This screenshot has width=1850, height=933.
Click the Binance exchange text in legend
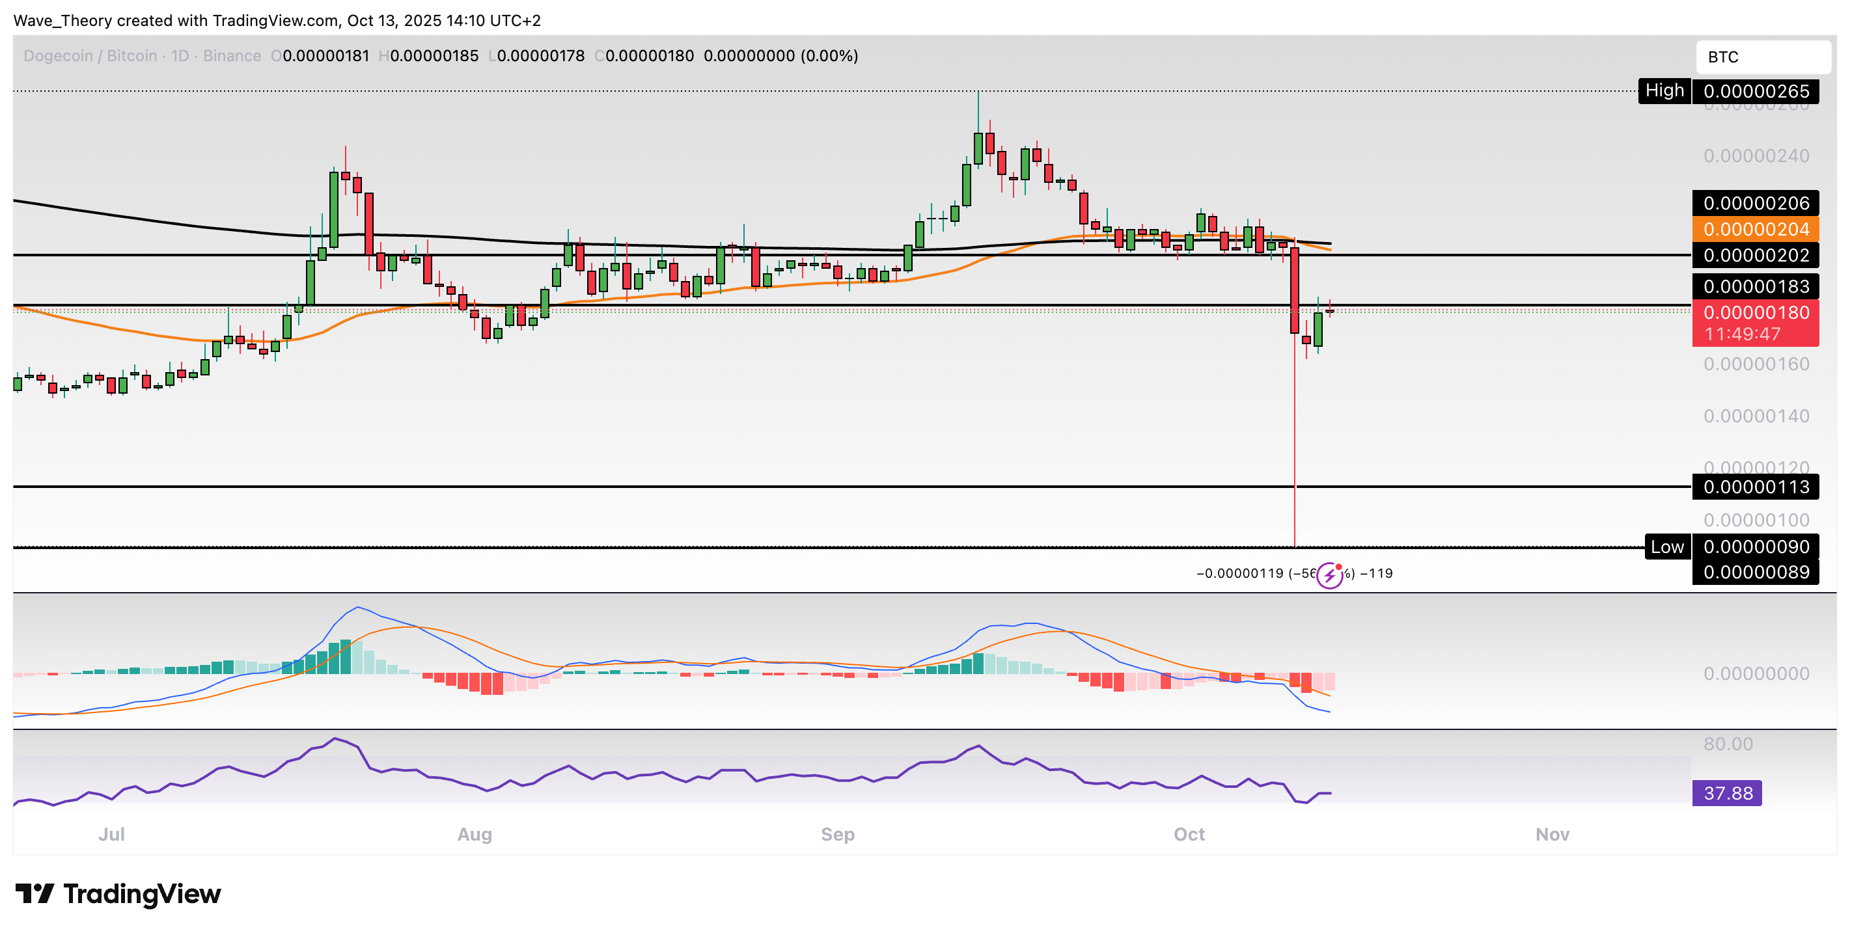(x=232, y=56)
